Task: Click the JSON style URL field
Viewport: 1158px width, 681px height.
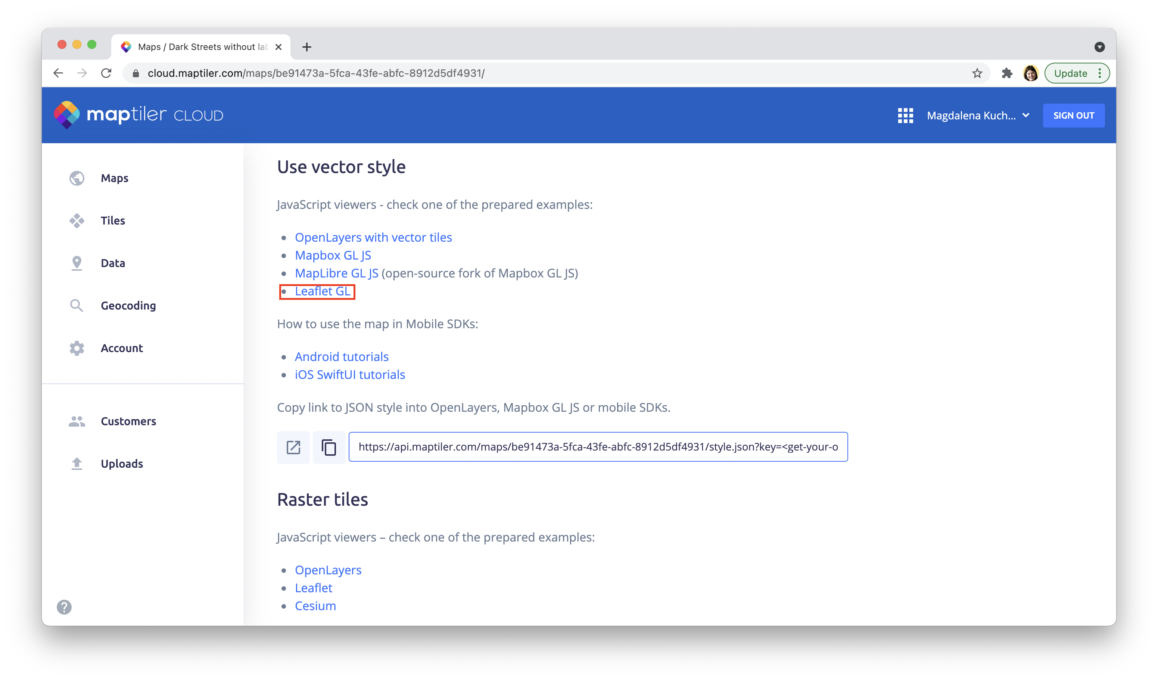Action: click(x=598, y=447)
